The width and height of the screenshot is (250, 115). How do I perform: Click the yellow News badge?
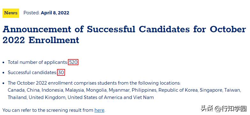tap(11, 13)
